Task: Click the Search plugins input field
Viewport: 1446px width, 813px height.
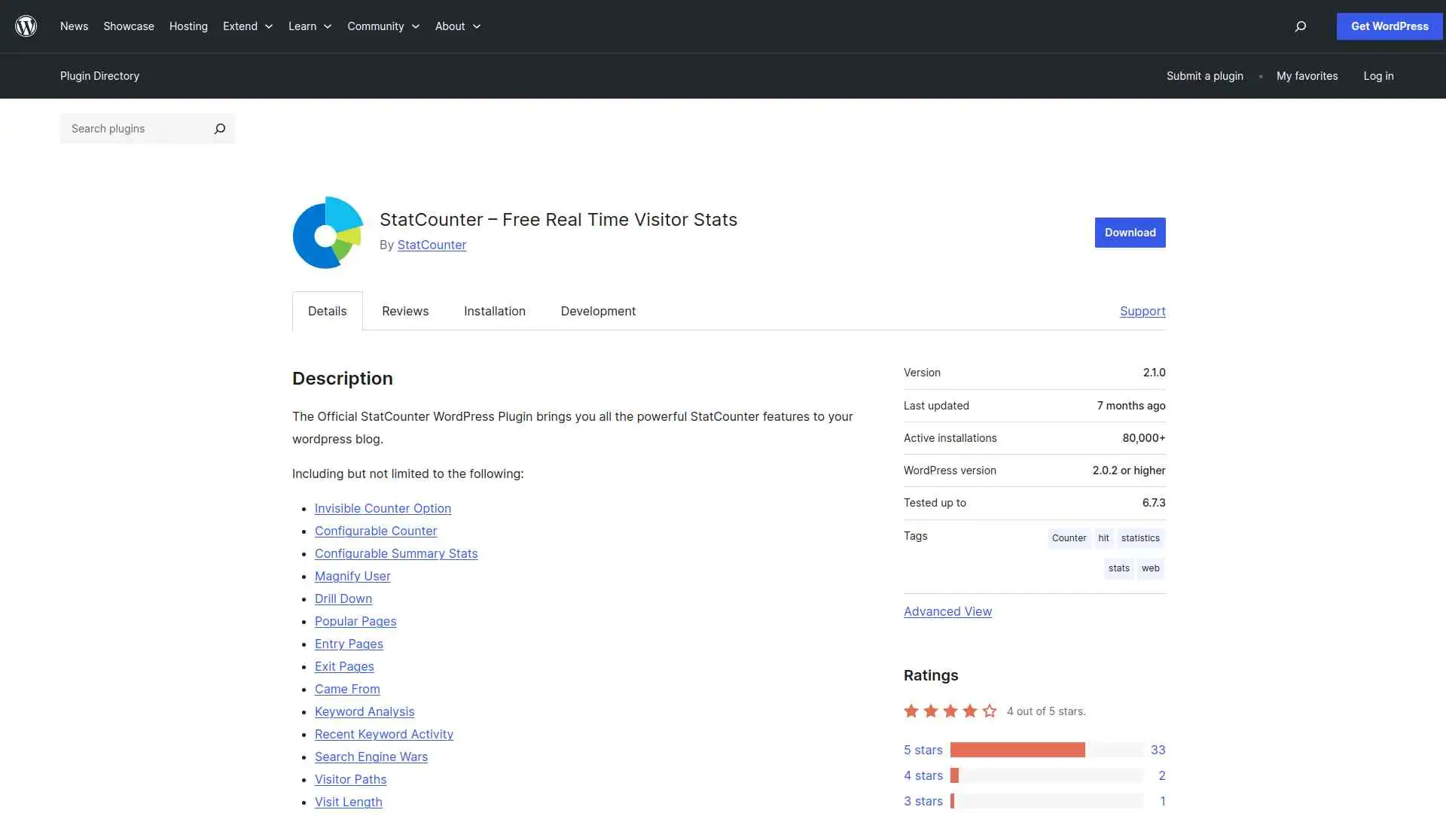Action: pyautogui.click(x=136, y=129)
